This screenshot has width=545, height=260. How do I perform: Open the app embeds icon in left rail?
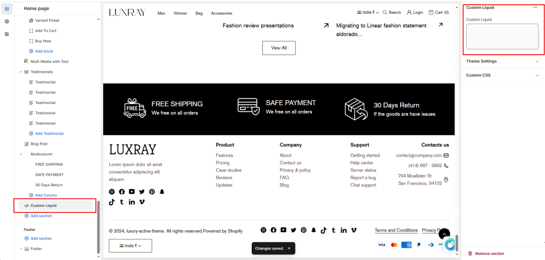[x=7, y=34]
